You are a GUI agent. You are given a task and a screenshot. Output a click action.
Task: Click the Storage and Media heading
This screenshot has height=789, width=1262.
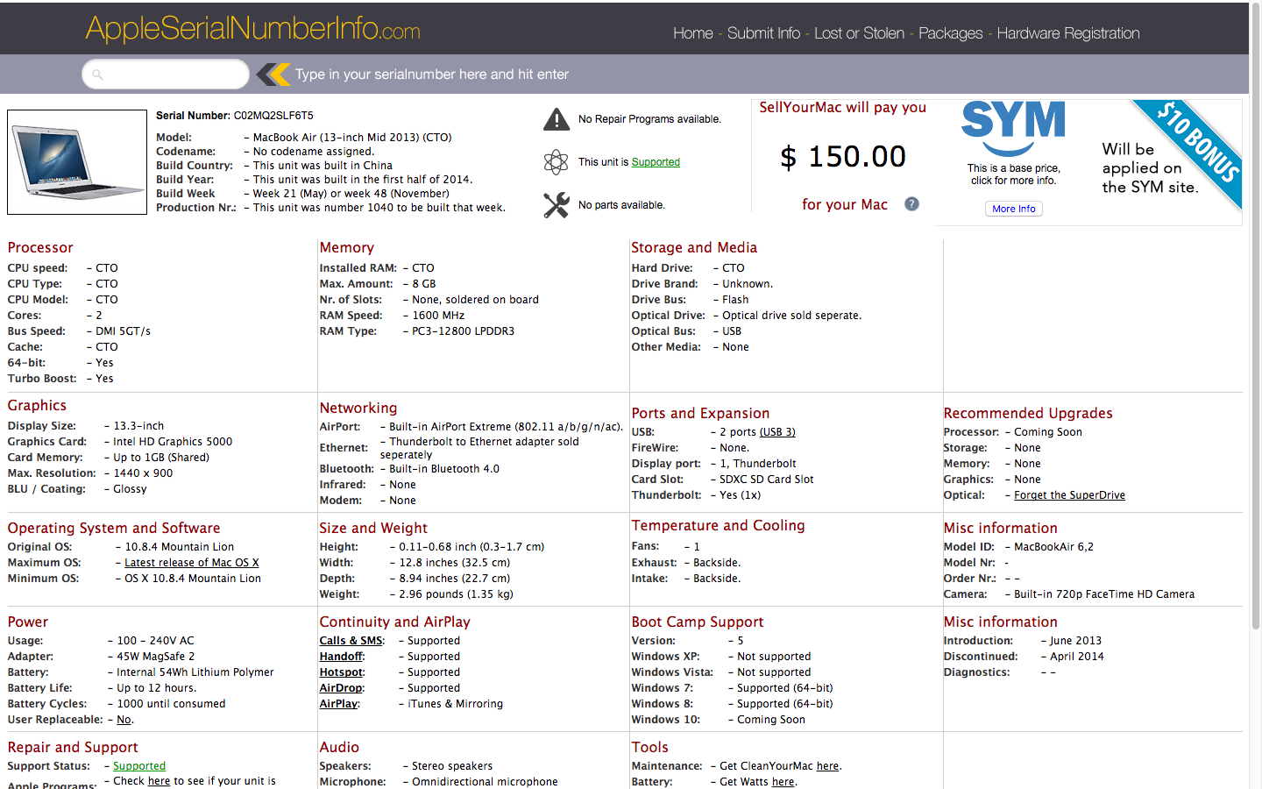click(x=694, y=248)
